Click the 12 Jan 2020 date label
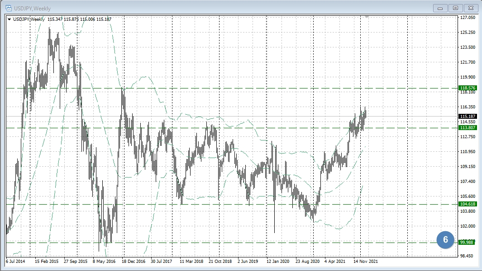482x271 pixels. coord(278,261)
